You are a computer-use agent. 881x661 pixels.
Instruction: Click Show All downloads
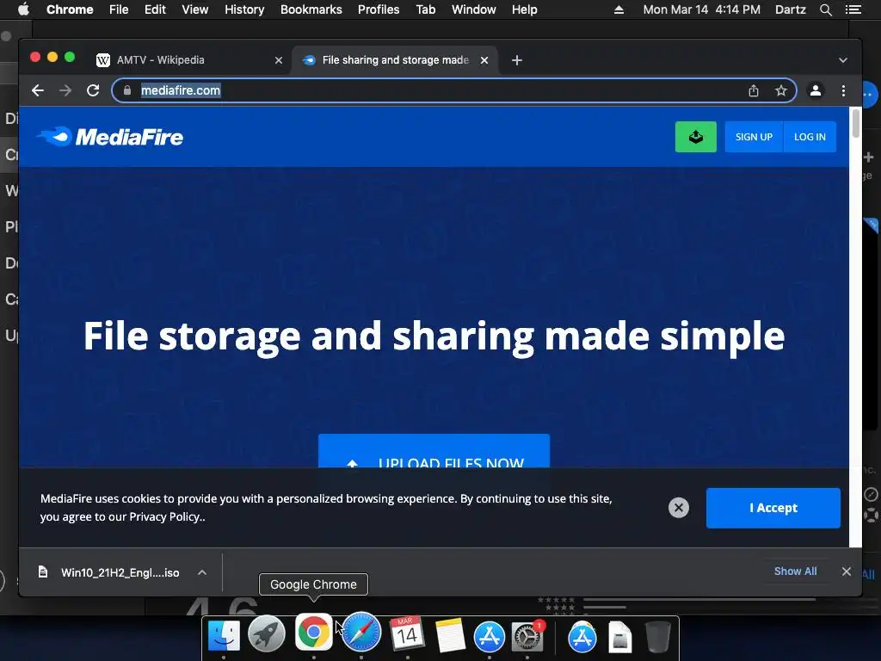(795, 571)
